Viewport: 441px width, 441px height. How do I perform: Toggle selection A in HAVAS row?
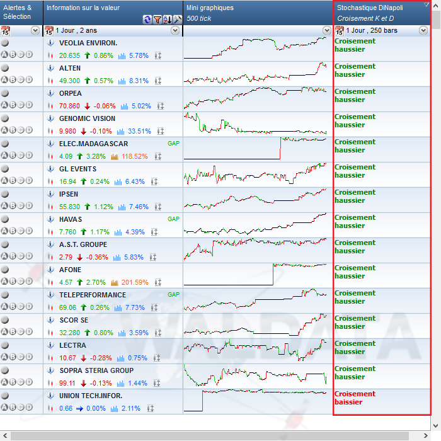(x=4, y=231)
